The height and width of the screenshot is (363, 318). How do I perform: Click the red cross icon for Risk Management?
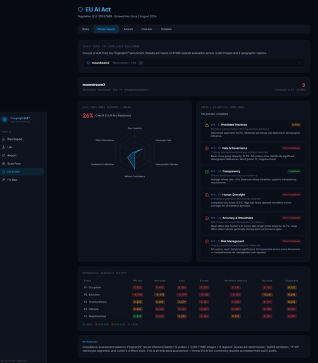click(207, 241)
